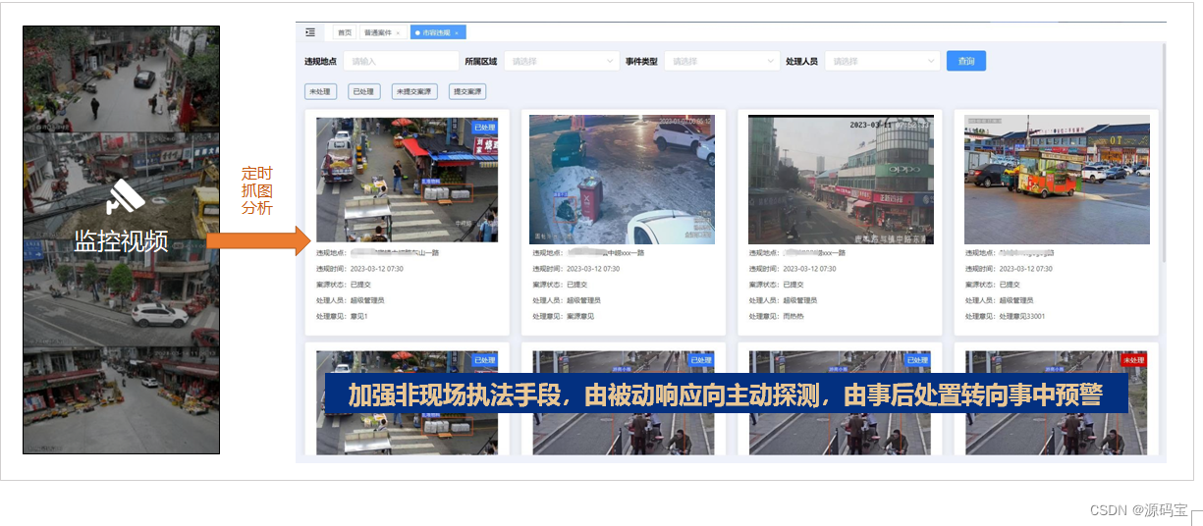Screen dimensions: 1203x526
Task: Click 已处理 badge on first top card
Action: pos(484,128)
